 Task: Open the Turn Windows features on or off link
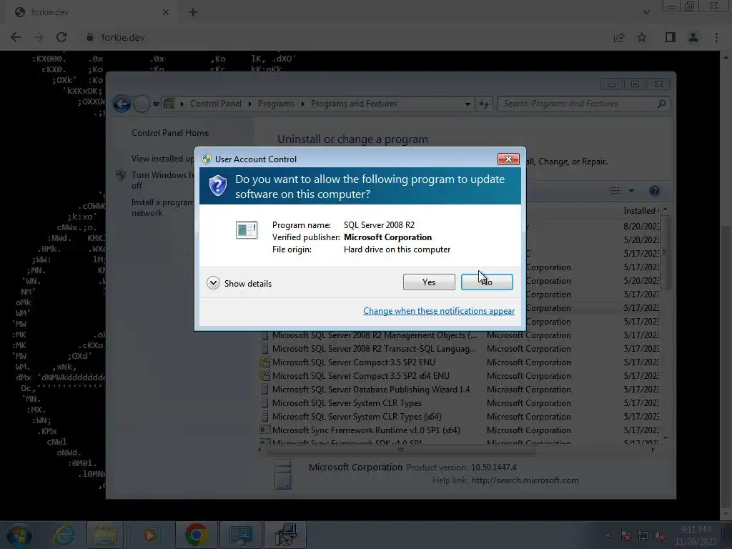click(162, 180)
